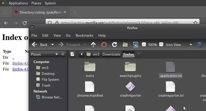The image size is (206, 111).
Task: Open the Edit menu
Action: [45, 35]
